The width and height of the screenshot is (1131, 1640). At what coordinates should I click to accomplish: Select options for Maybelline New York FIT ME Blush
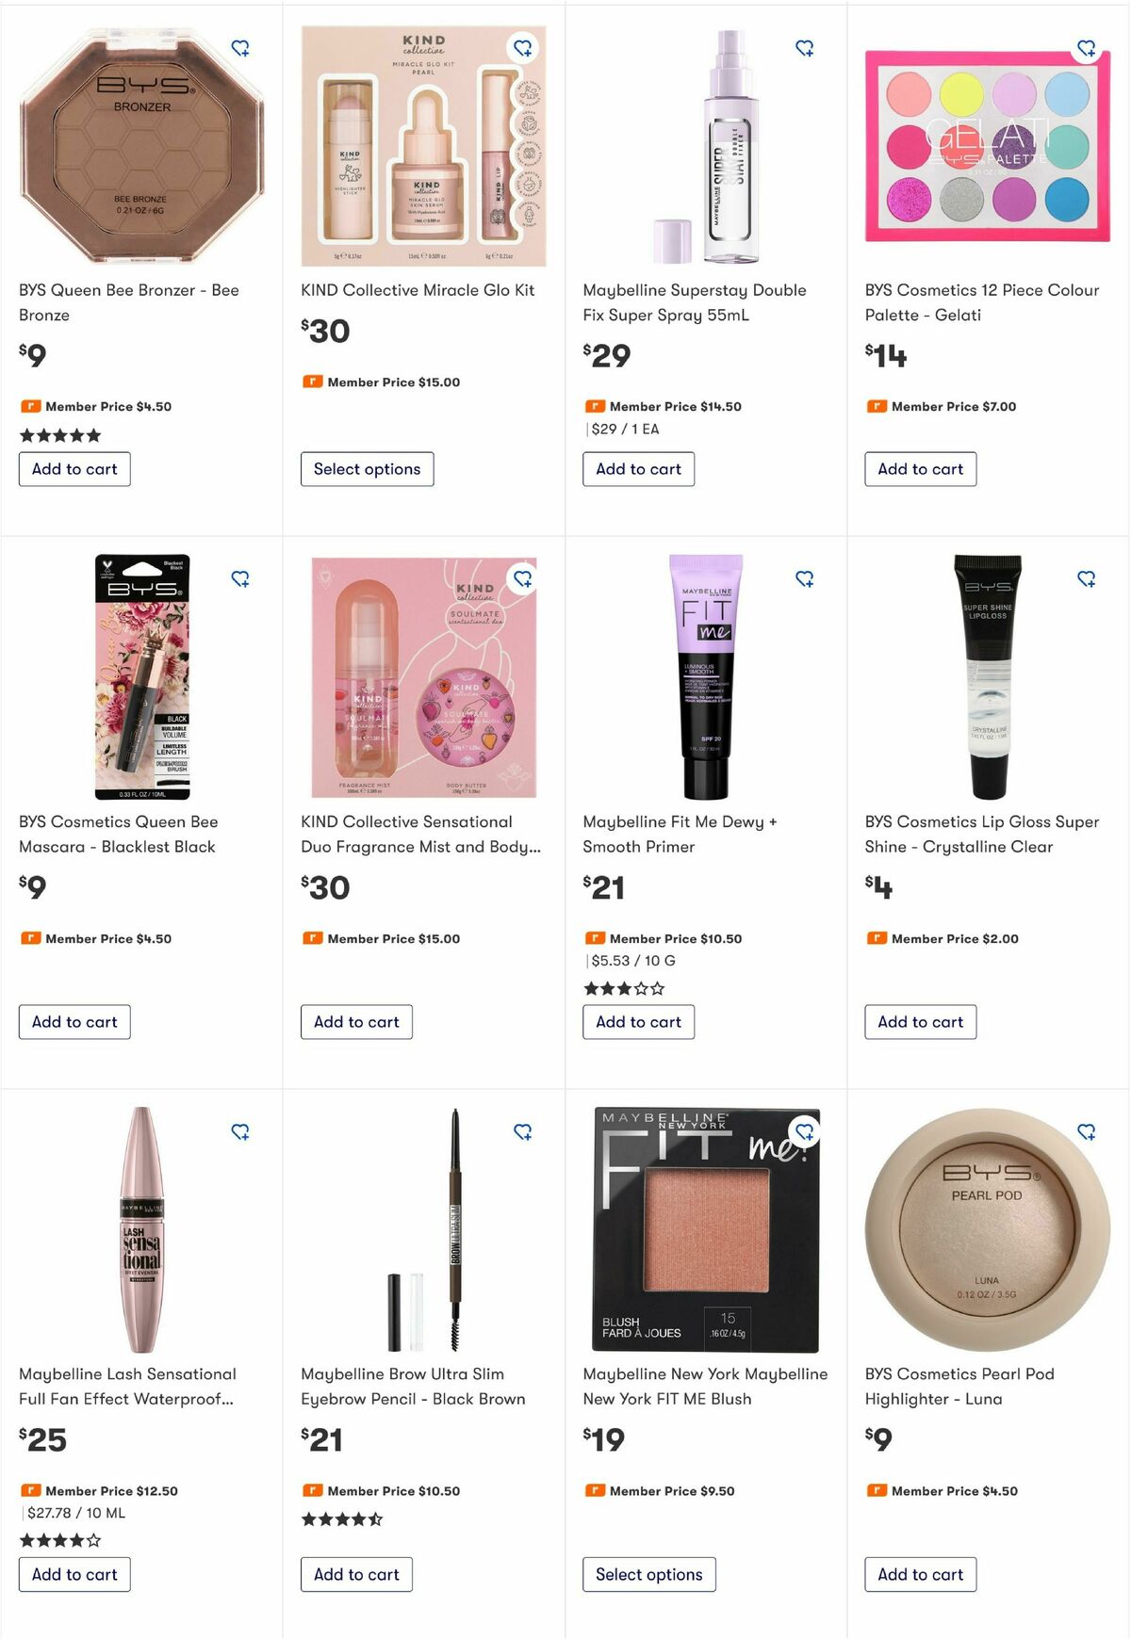tap(650, 1574)
